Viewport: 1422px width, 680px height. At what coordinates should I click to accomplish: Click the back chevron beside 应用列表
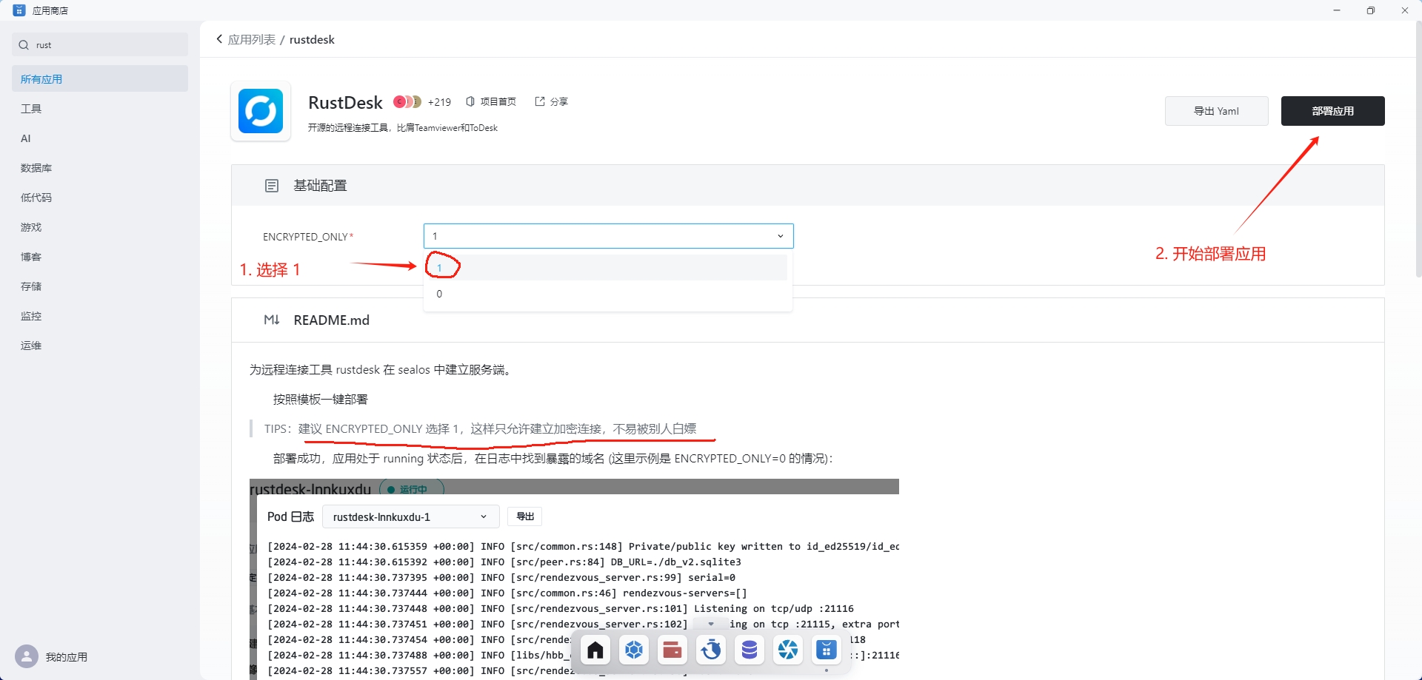tap(219, 39)
